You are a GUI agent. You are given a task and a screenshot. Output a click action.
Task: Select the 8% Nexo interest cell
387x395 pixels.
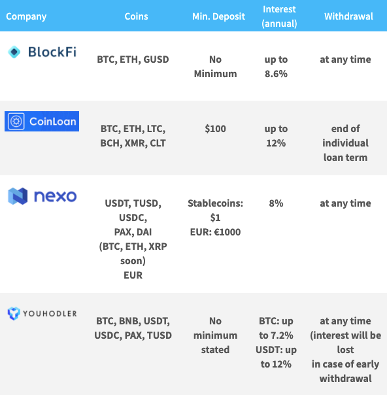276,203
